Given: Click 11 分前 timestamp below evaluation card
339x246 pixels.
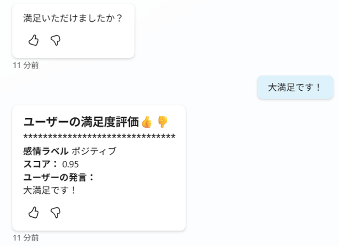Looking at the screenshot, I should [x=26, y=237].
